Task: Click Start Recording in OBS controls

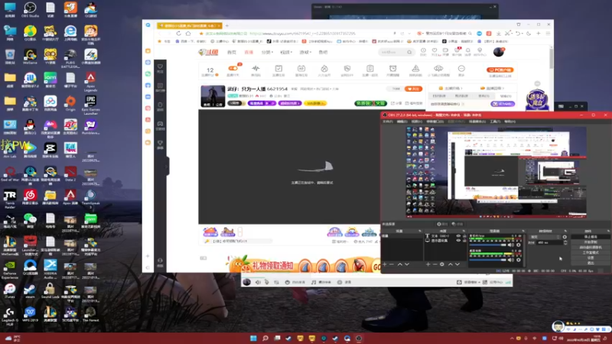Action: [x=590, y=242]
